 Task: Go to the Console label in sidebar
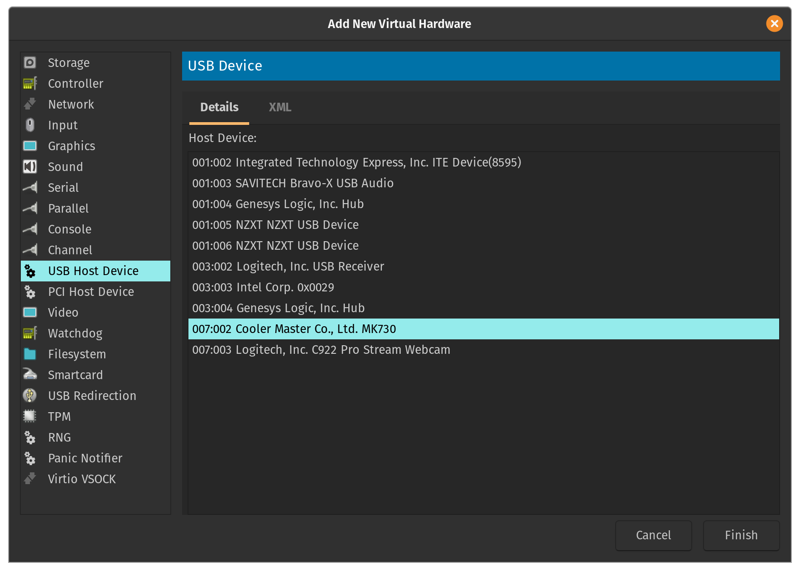pyautogui.click(x=70, y=229)
